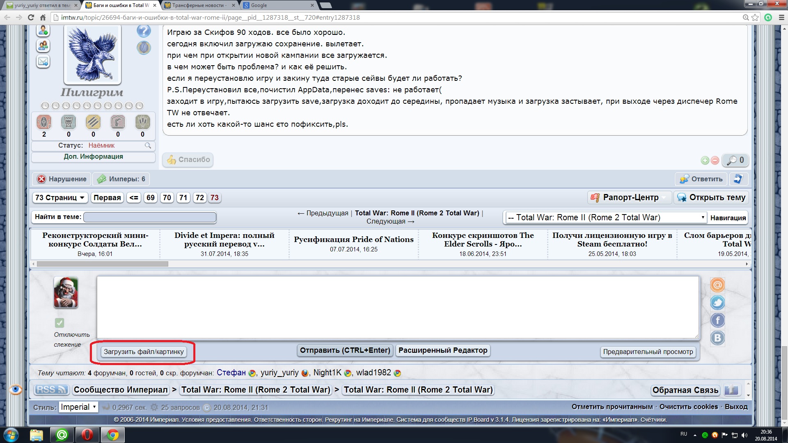
Task: Open Mail.ru Agent from the taskbar
Action: pos(62,435)
